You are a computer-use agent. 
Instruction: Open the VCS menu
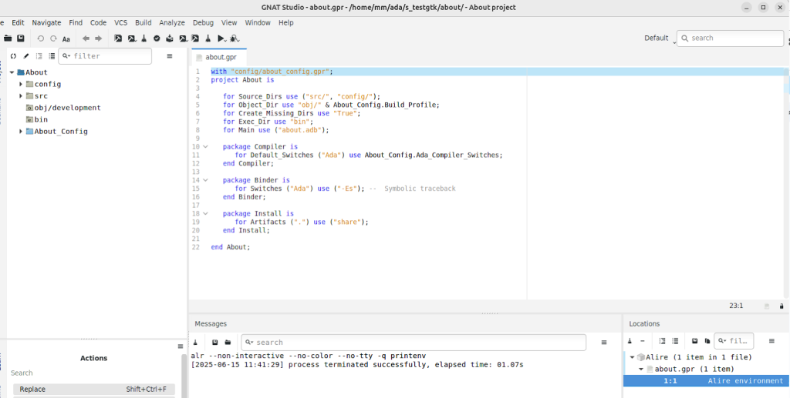(121, 22)
